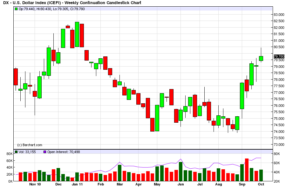Click the left volume axis '0K' label
Viewport: 286px width, 194px height.
pos(10,181)
